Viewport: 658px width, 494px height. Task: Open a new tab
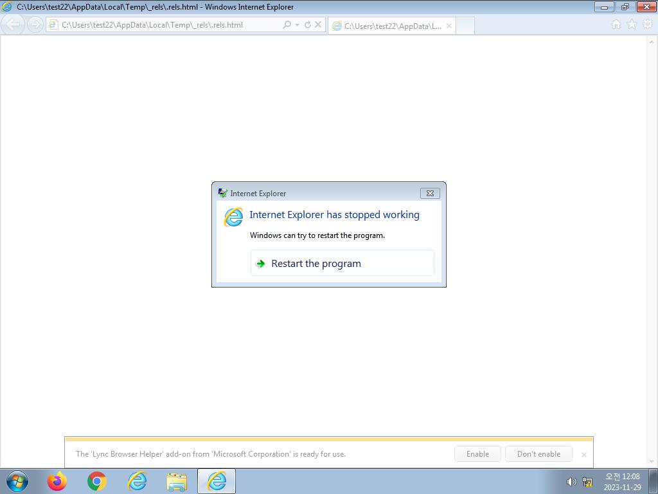click(465, 26)
